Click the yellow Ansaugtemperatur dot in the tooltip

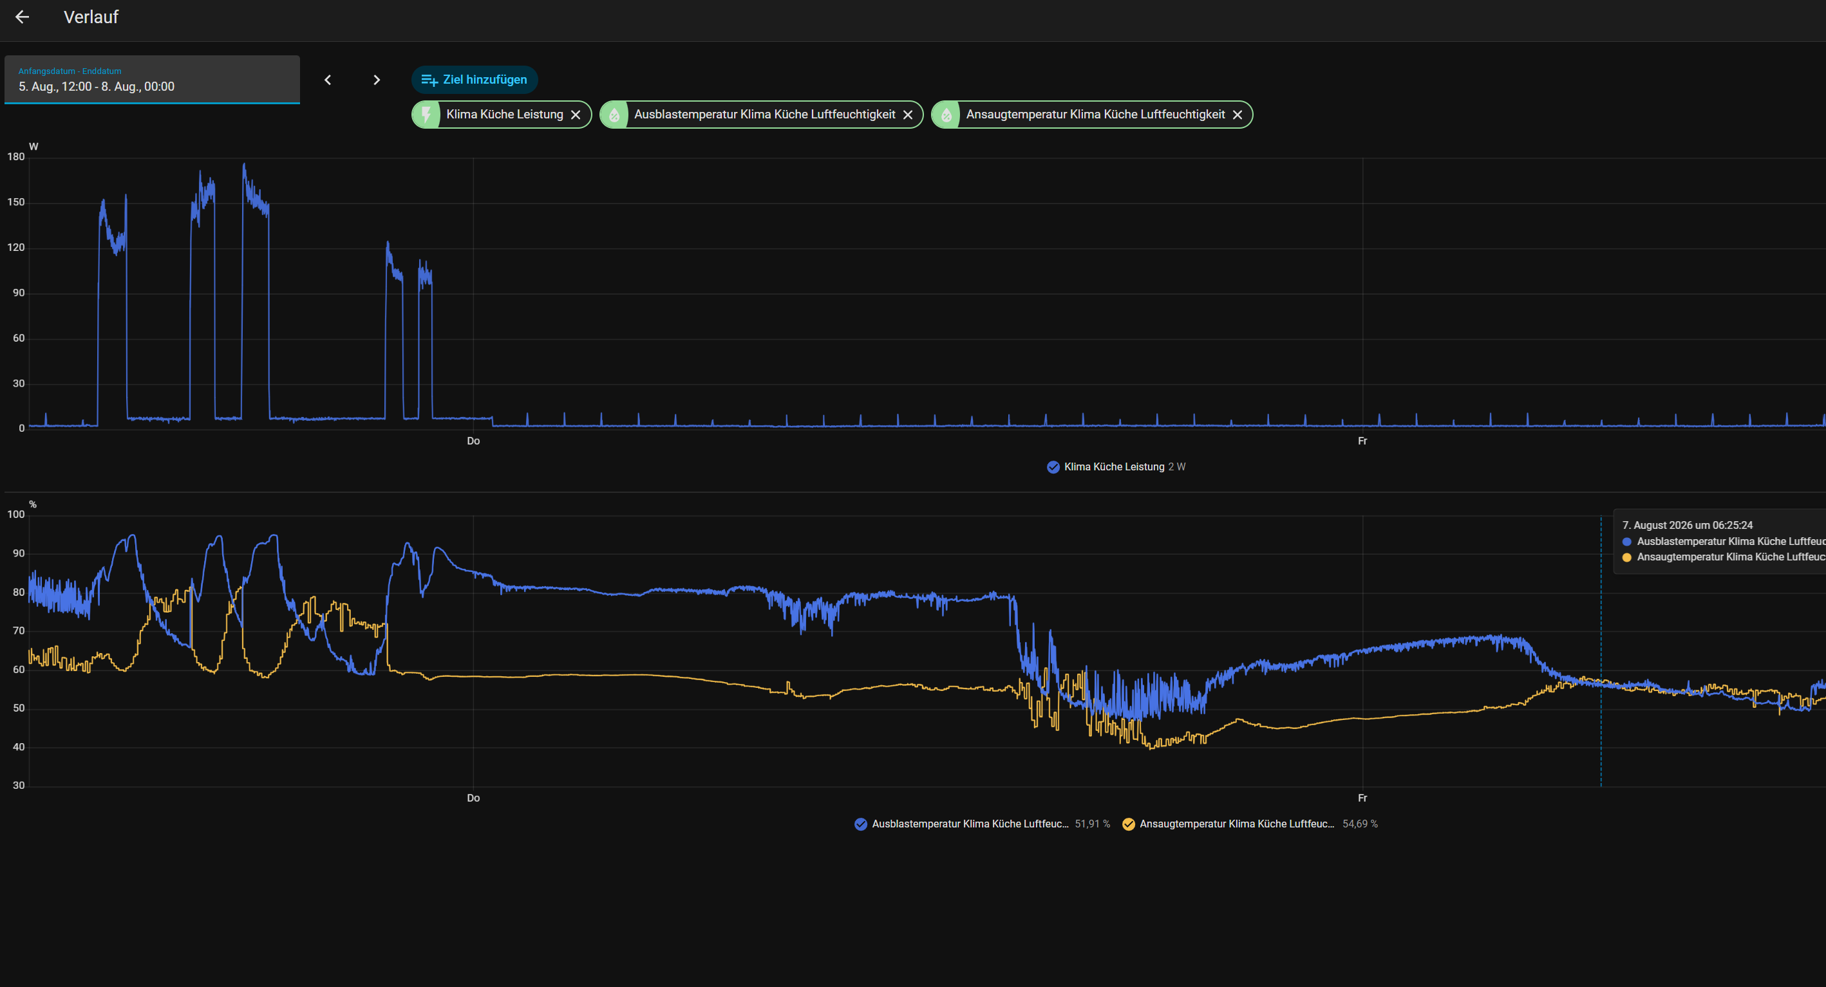pyautogui.click(x=1627, y=558)
